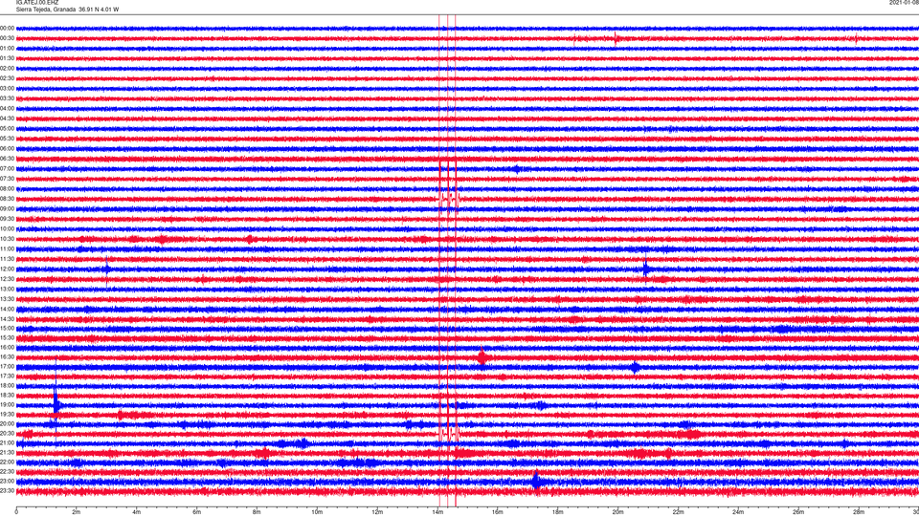919x516 pixels.
Task: Select the 00:30 row label
Action: [7, 38]
